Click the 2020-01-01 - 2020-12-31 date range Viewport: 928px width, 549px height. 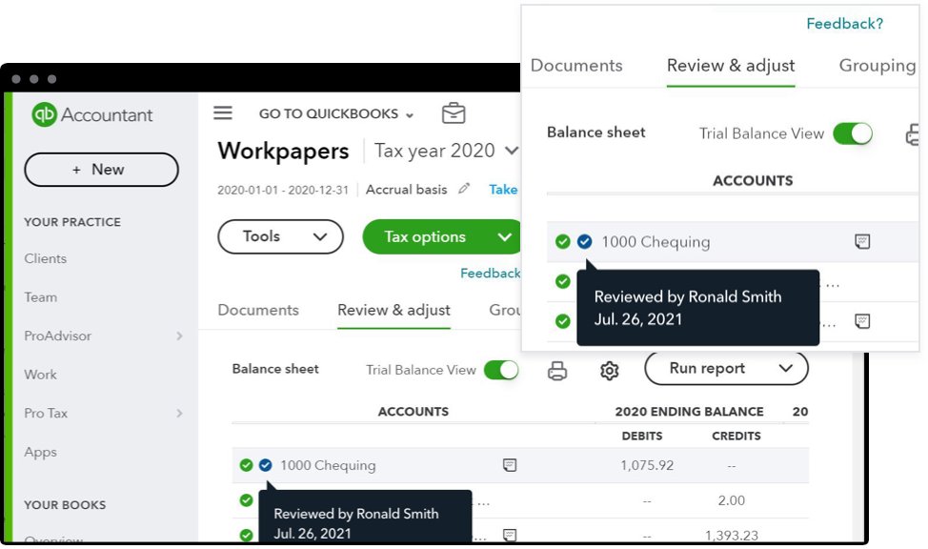tap(283, 190)
